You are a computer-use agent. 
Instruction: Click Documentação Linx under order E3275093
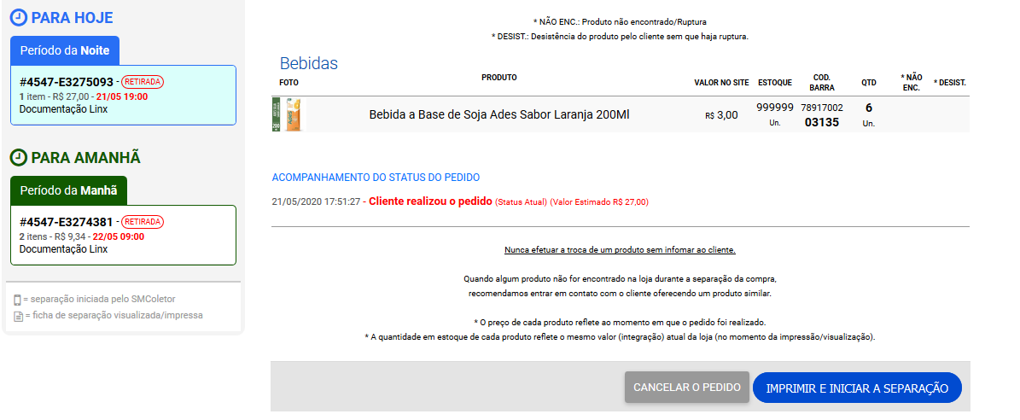[63, 109]
